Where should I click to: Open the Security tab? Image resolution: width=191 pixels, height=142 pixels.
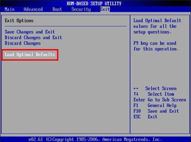coord(81,9)
